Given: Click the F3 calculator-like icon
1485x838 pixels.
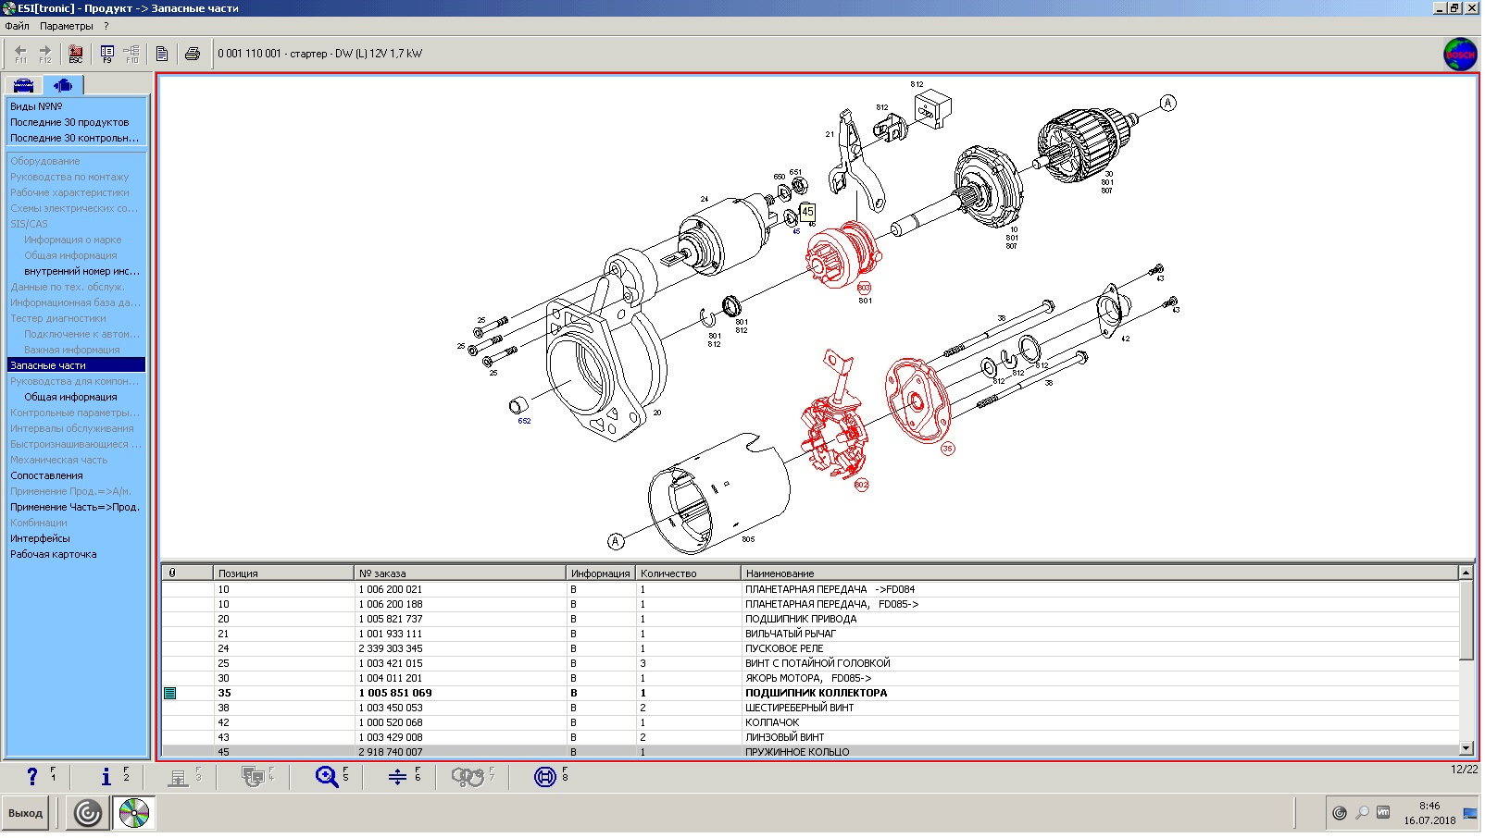Looking at the screenshot, I should tap(179, 777).
